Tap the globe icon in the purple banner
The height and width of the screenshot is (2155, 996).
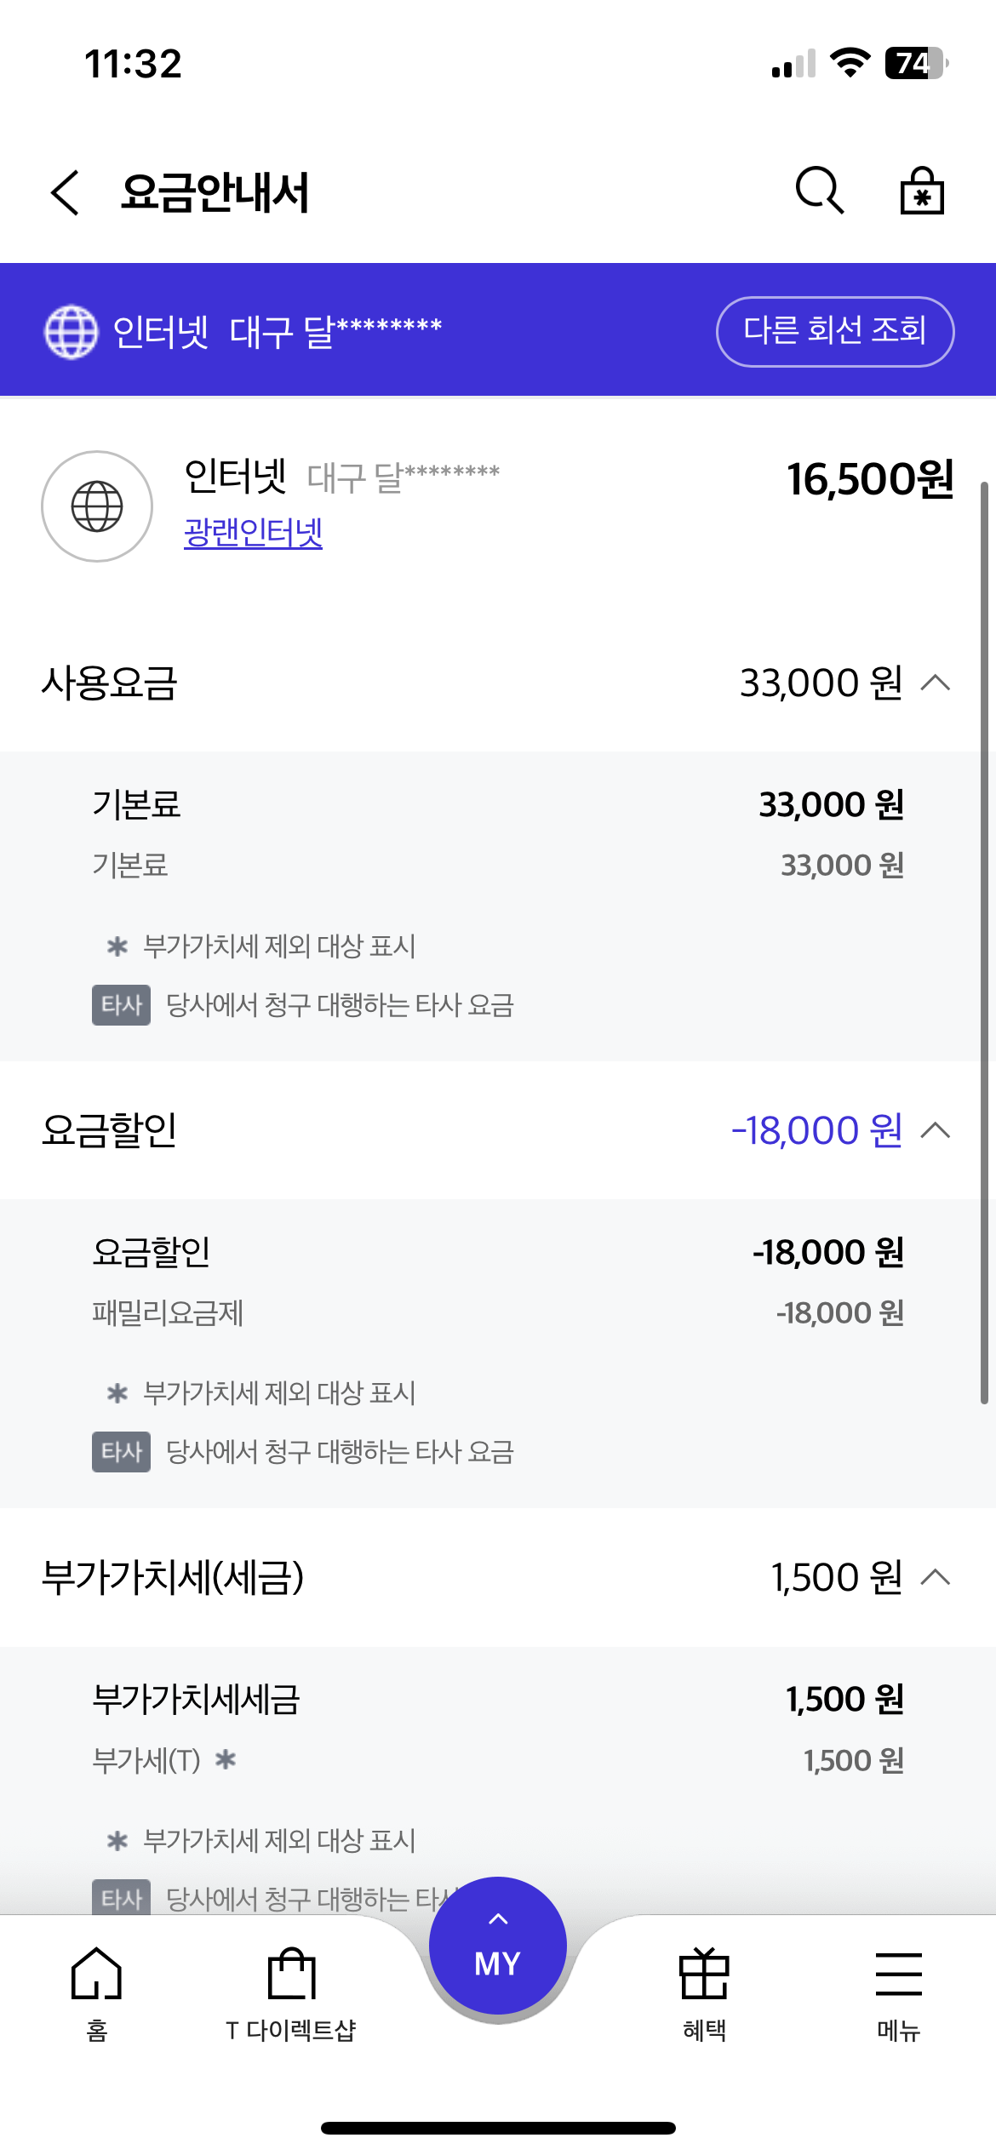(x=72, y=331)
